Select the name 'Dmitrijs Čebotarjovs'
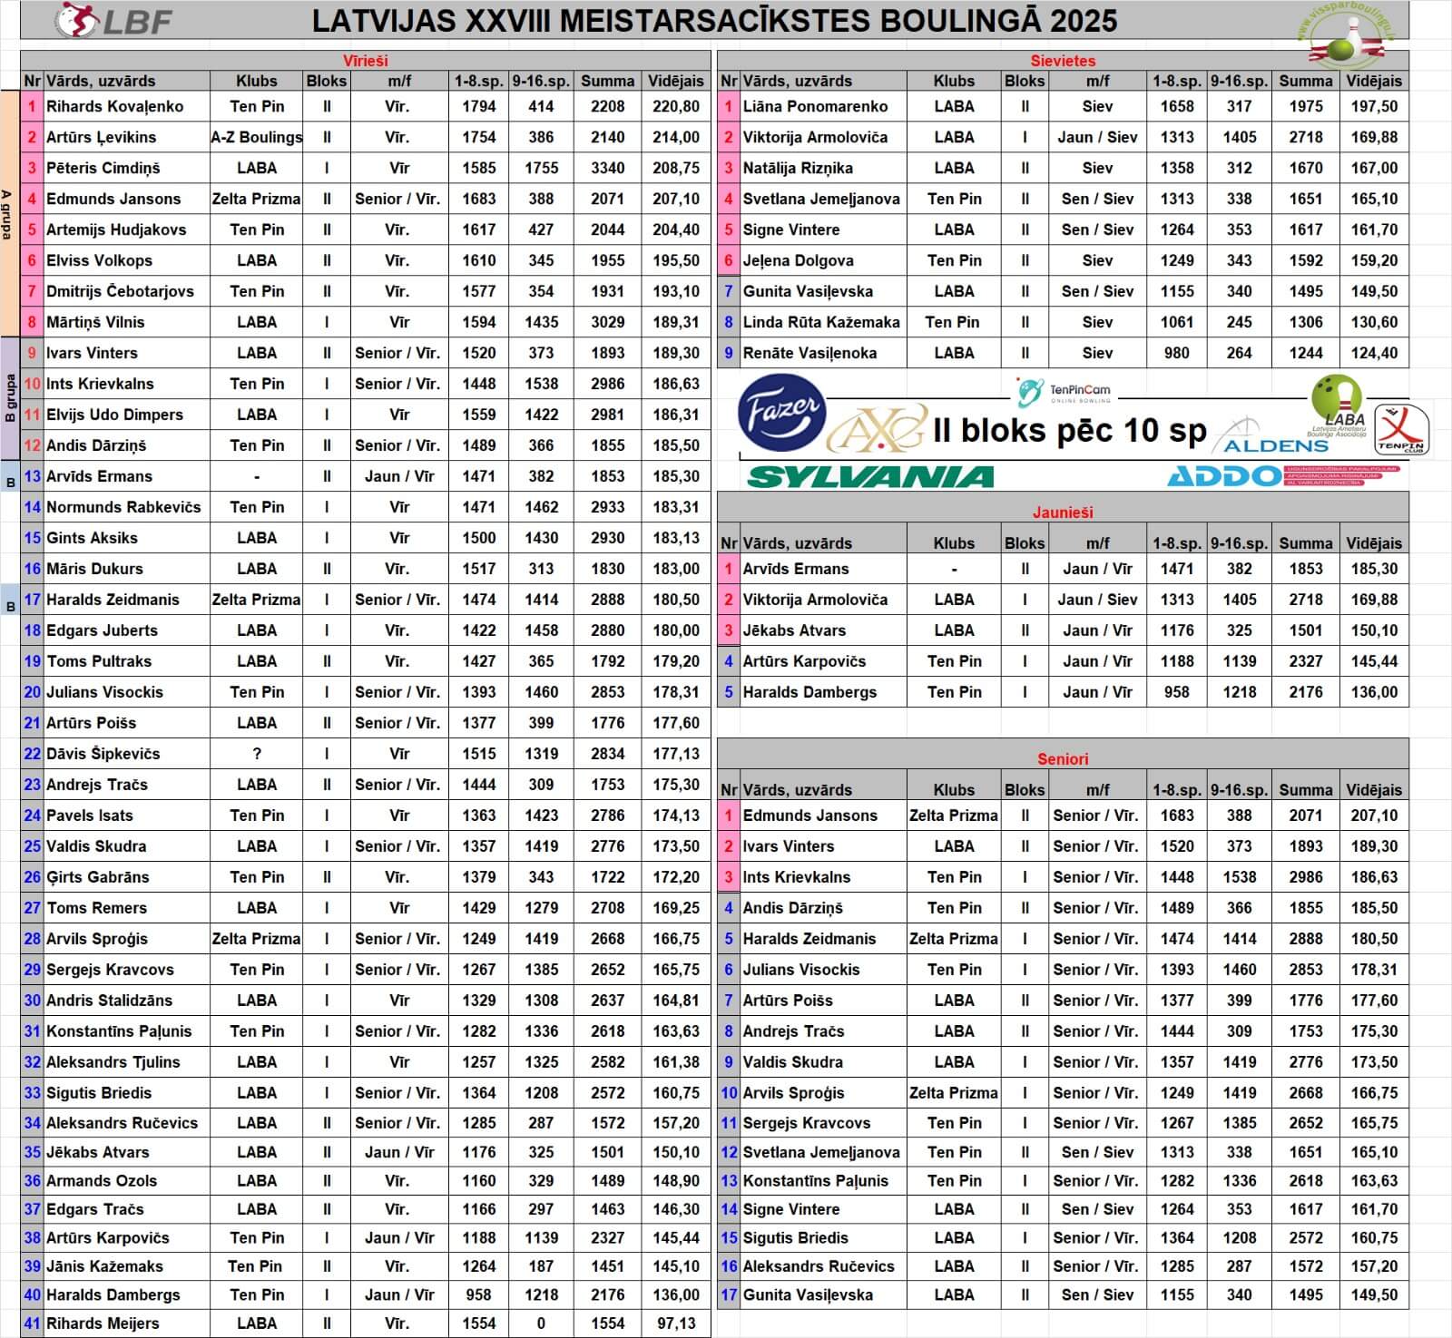1452x1338 pixels. pyautogui.click(x=120, y=291)
